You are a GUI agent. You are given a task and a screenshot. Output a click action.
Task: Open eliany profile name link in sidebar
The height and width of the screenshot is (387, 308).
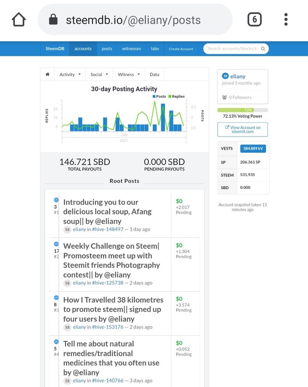238,76
